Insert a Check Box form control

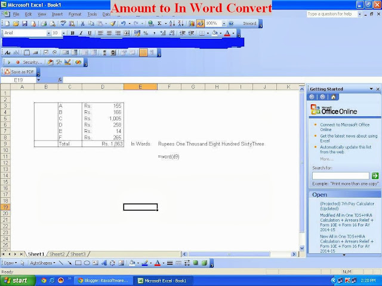pyautogui.click(x=46, y=52)
